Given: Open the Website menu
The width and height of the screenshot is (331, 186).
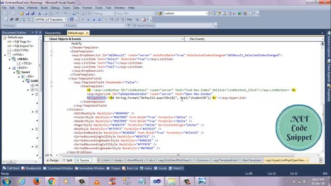Looking at the screenshot, I should click(32, 8).
